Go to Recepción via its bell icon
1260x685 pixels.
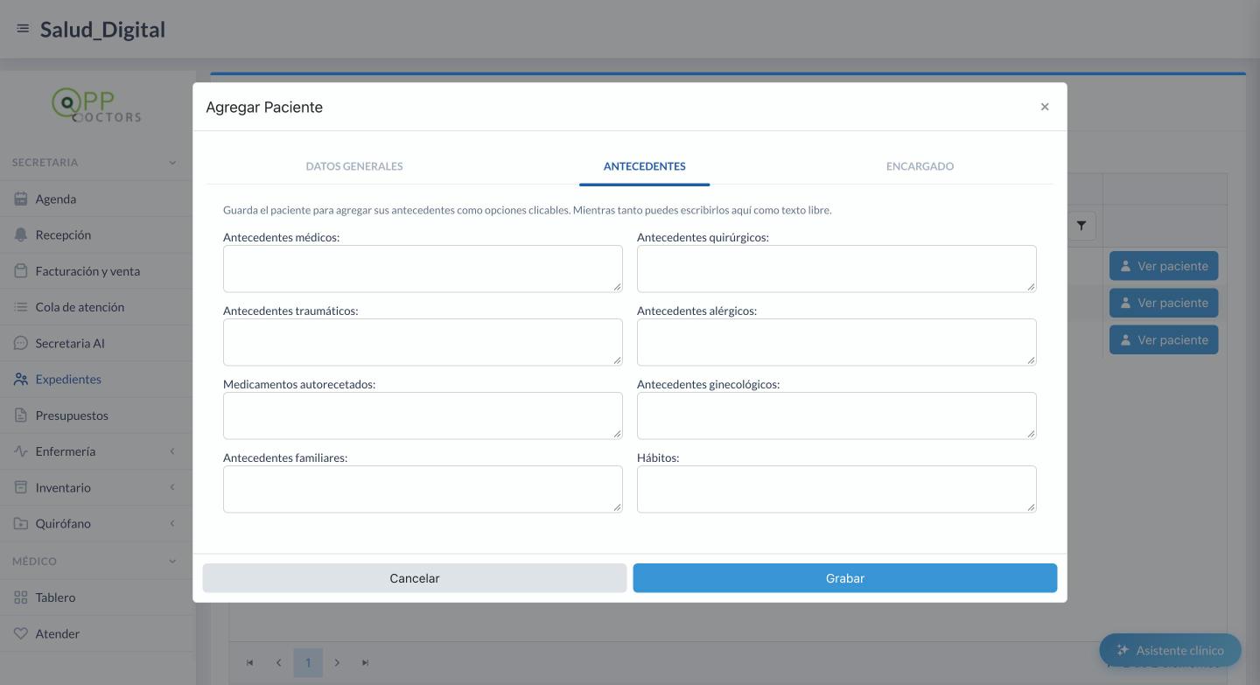tap(21, 234)
